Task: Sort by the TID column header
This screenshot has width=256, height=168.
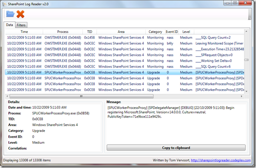Action: click(x=90, y=32)
